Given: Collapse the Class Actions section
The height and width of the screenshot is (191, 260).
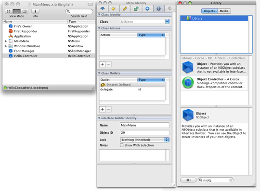Looking at the screenshot, I should tap(99, 28).
